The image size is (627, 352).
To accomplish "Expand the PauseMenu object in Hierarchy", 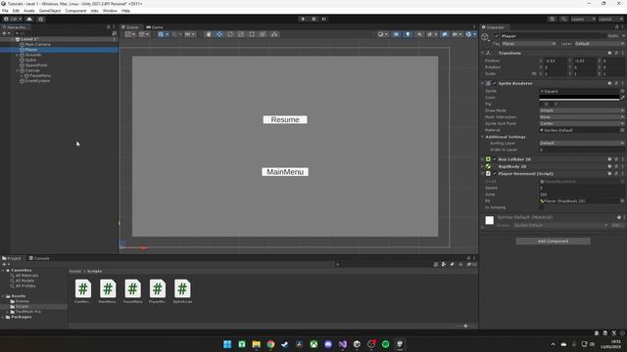I will [22, 75].
